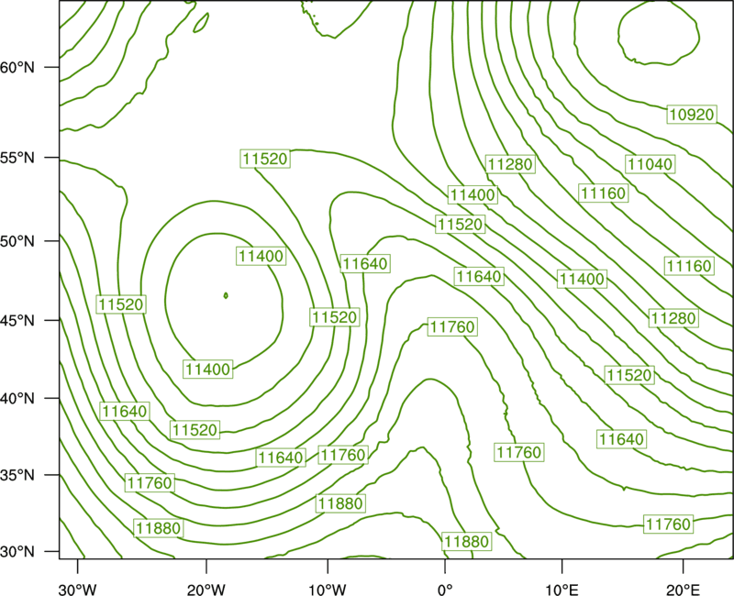The height and width of the screenshot is (596, 734).
Task: Select the 0° longitude axis label
Action: point(445,590)
